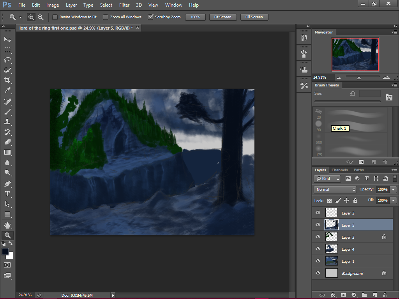Disable Scrubby Zoom checkbox
This screenshot has width=399, height=299.
point(151,17)
